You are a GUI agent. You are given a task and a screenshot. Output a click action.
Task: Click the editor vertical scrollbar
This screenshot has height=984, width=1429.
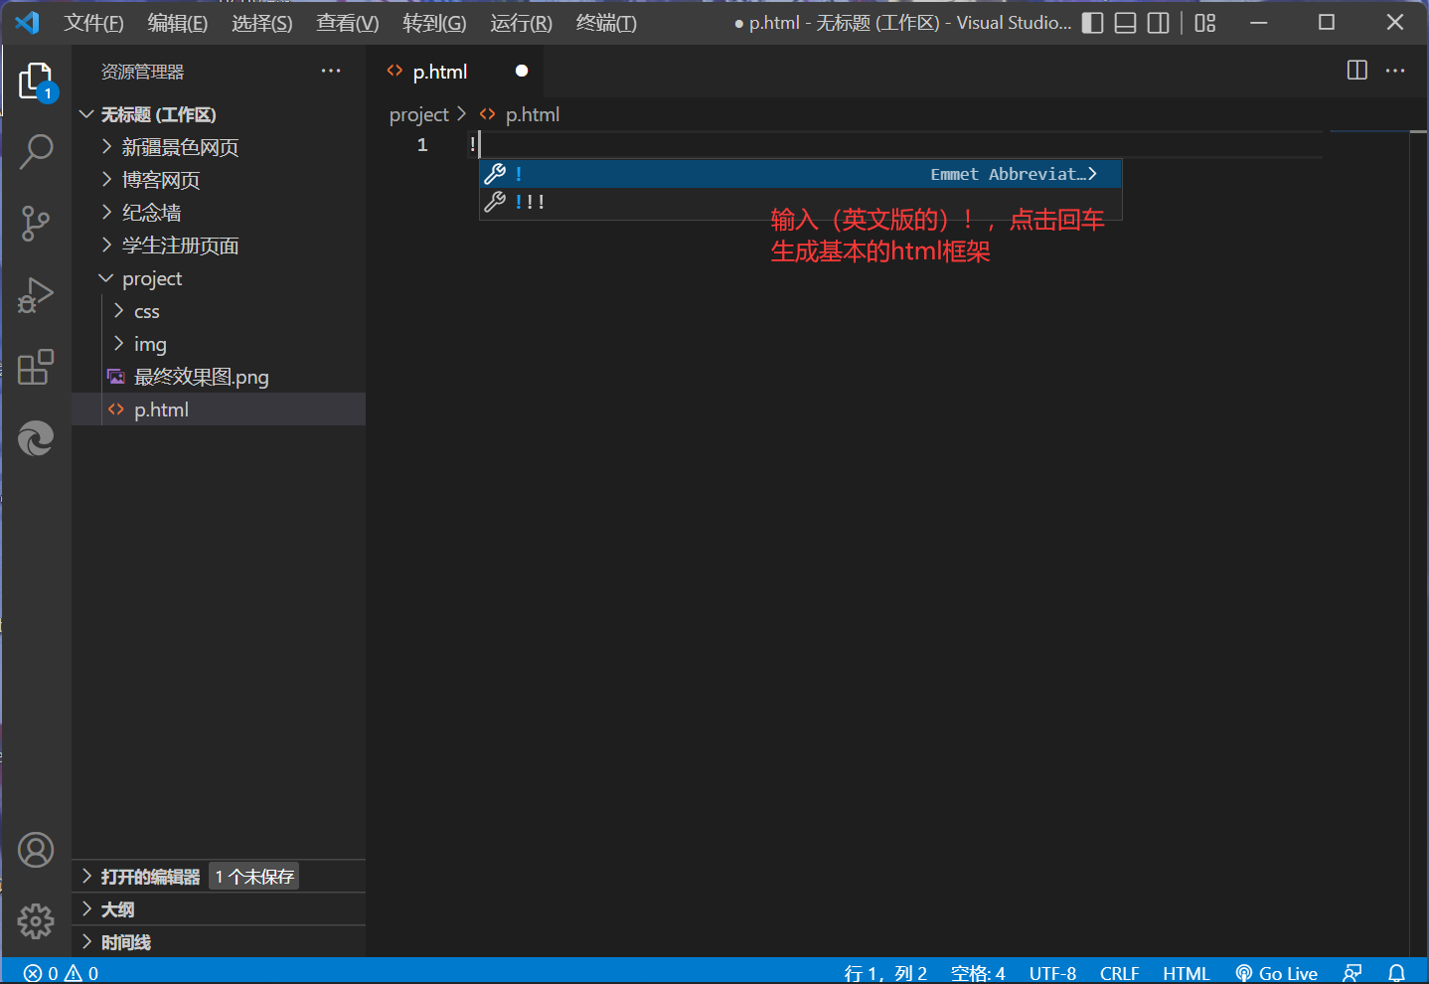tap(1418, 543)
